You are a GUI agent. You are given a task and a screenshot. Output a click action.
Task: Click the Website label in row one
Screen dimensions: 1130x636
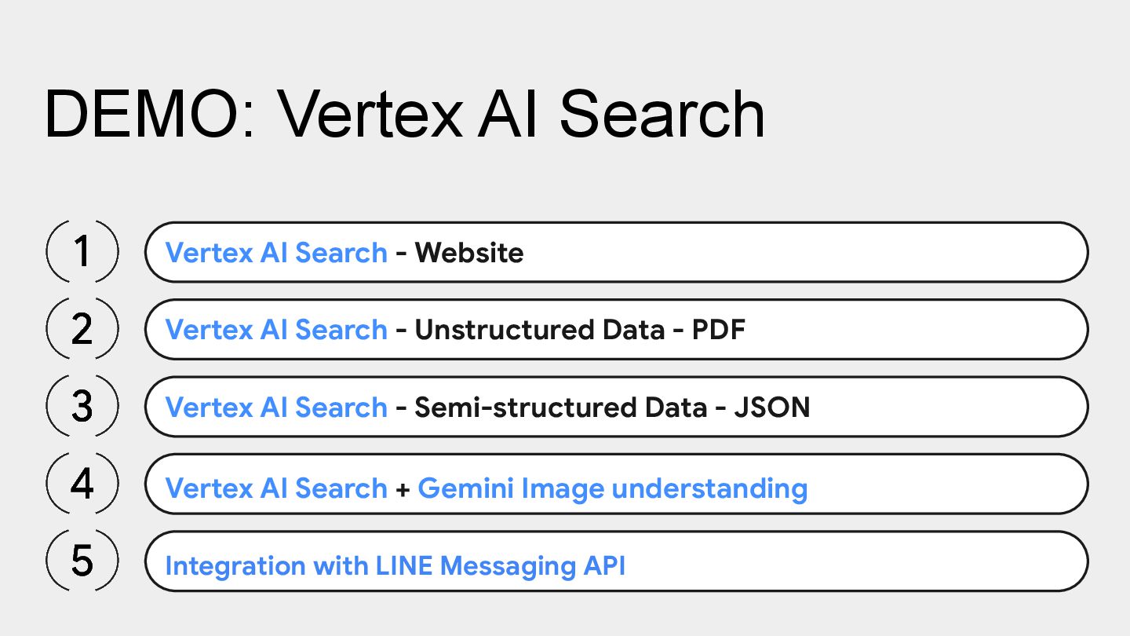tap(469, 253)
